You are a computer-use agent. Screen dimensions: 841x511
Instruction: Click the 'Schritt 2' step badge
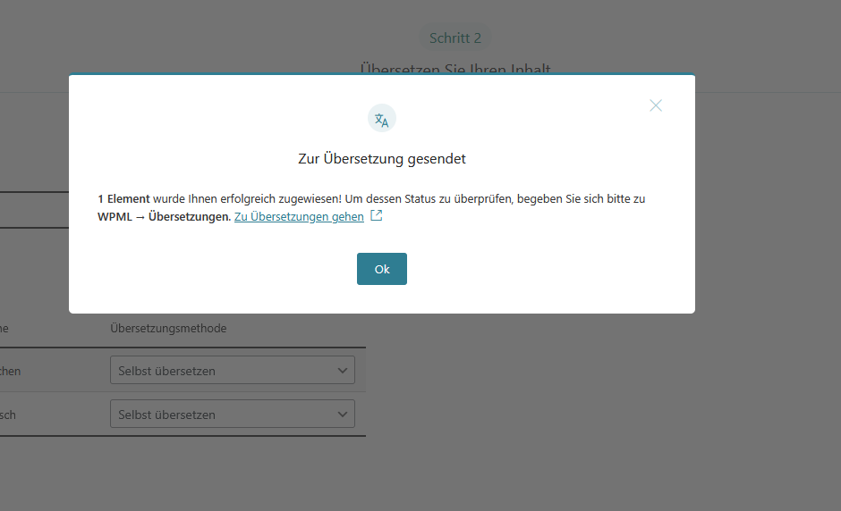click(x=454, y=38)
